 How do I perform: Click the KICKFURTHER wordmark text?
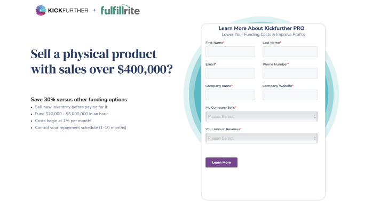[68, 11]
